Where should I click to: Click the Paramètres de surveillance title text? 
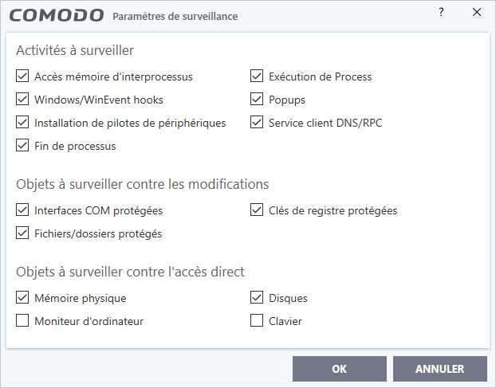175,17
